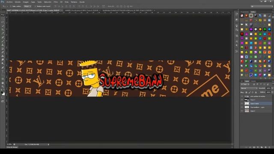Select the Quick Selection tool

[3, 26]
